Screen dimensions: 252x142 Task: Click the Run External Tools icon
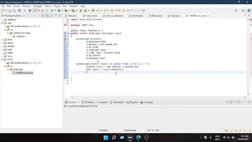[x=73, y=11]
